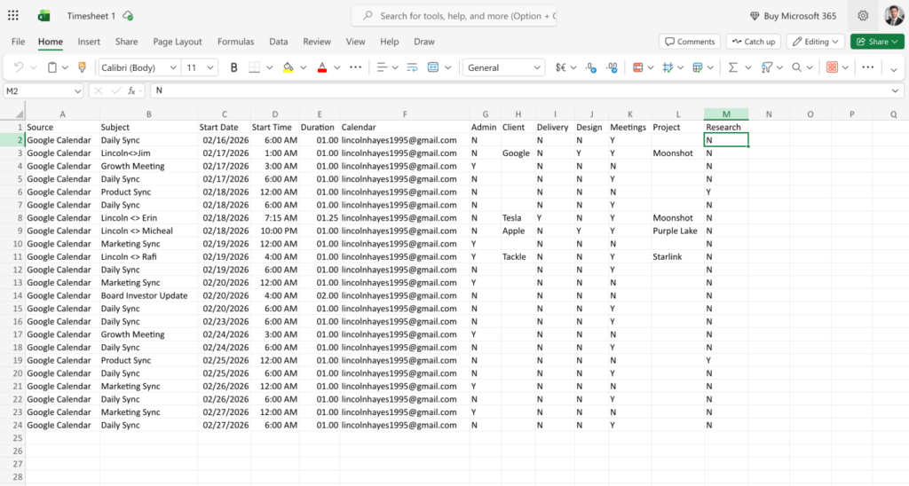Click the Starlink project cell

click(677, 256)
